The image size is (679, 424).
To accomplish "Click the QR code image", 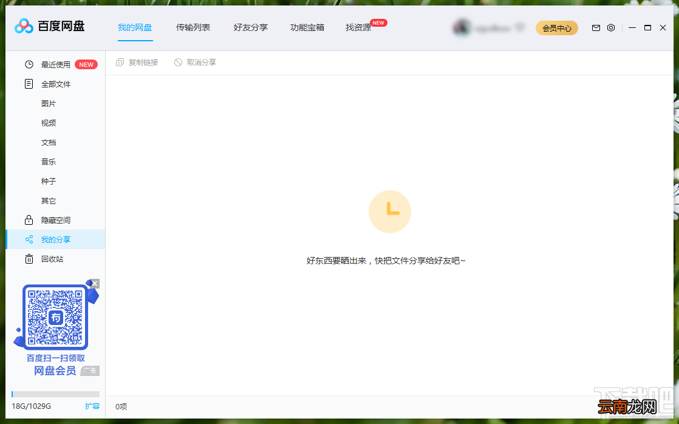I will click(55, 318).
